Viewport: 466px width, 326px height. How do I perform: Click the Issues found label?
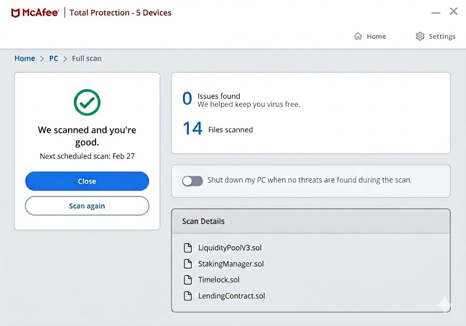219,96
